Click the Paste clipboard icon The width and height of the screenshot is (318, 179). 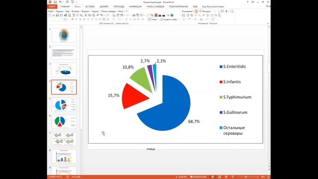[93, 15]
